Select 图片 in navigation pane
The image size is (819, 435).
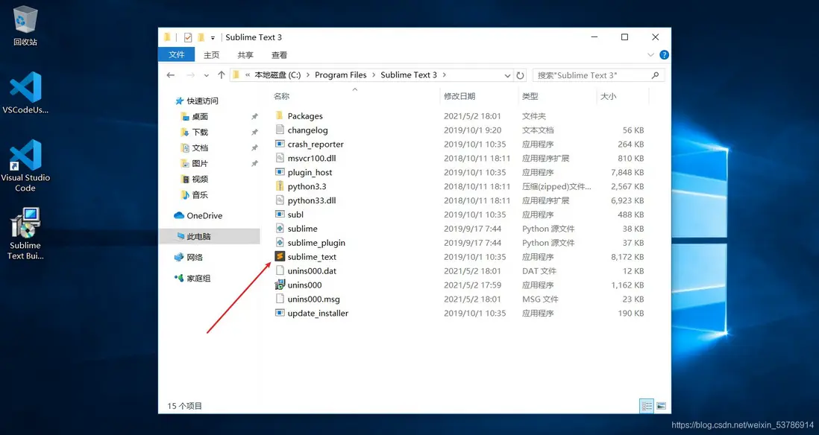pos(200,163)
